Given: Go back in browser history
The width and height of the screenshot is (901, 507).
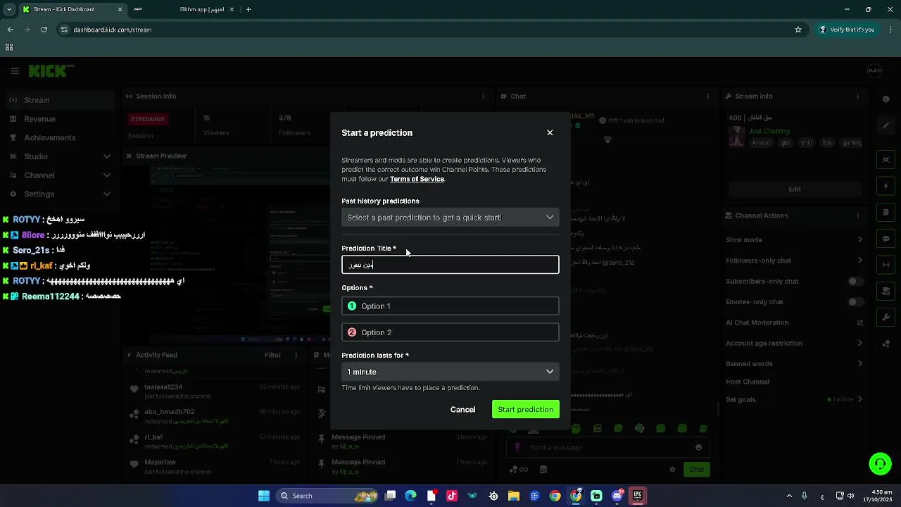Looking at the screenshot, I should [x=10, y=30].
